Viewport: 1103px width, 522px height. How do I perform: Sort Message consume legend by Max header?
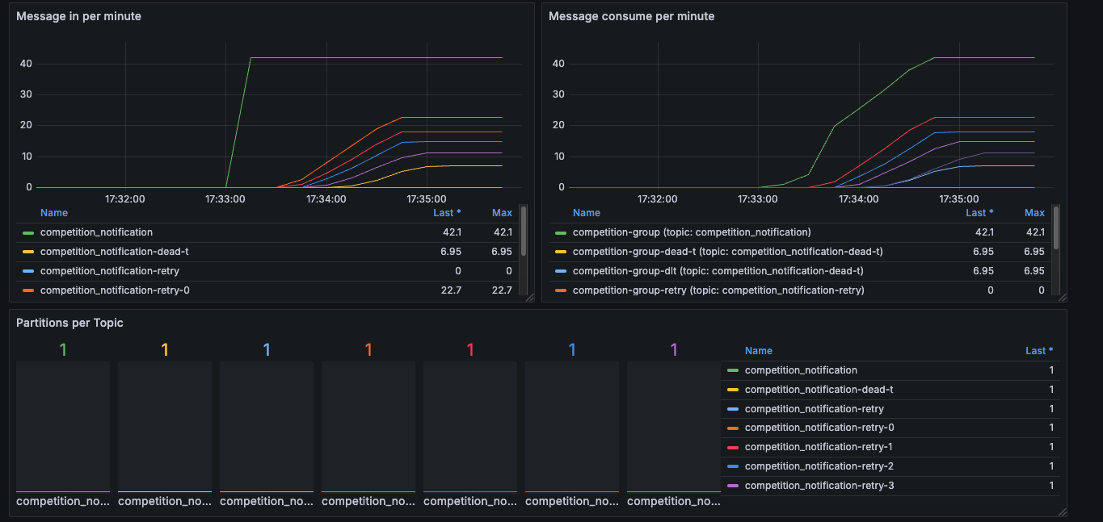(x=1034, y=213)
